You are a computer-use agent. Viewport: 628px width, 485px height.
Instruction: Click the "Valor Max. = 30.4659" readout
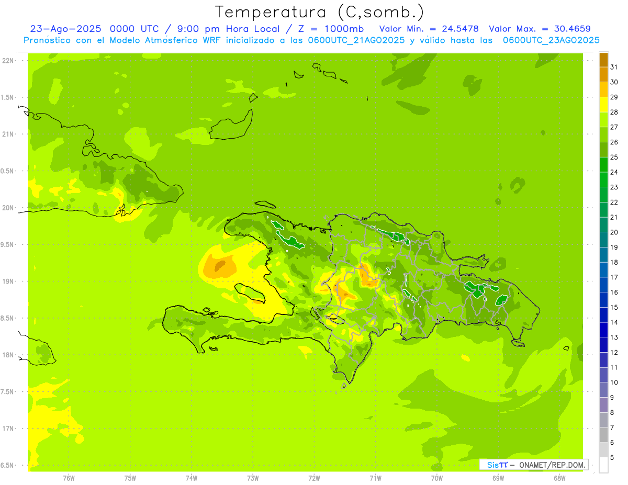[x=540, y=29]
